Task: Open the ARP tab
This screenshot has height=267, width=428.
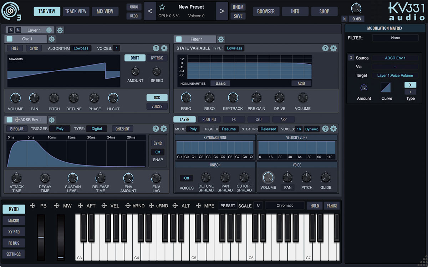Action: [x=283, y=120]
